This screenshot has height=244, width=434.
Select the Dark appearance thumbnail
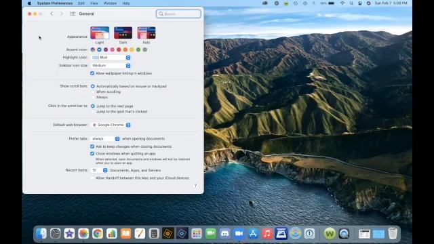[123, 33]
